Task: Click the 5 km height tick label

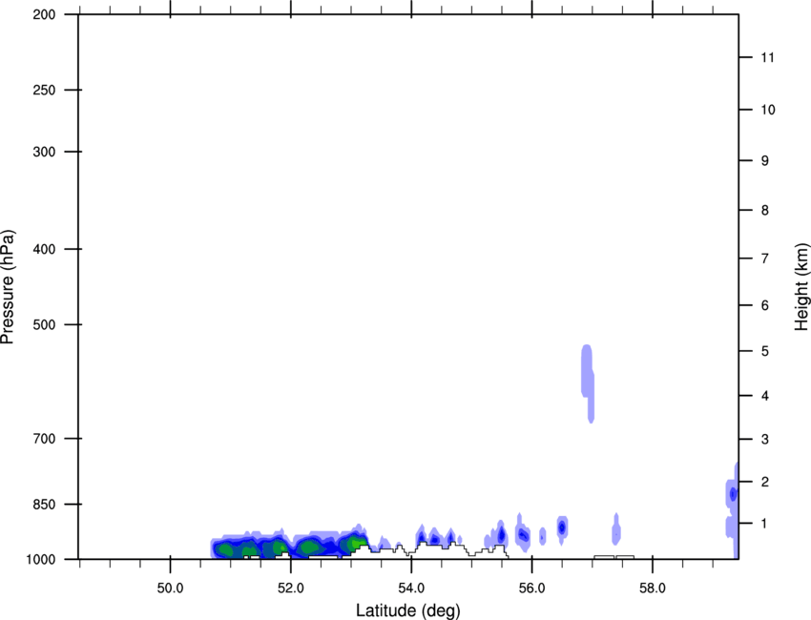Action: (765, 351)
